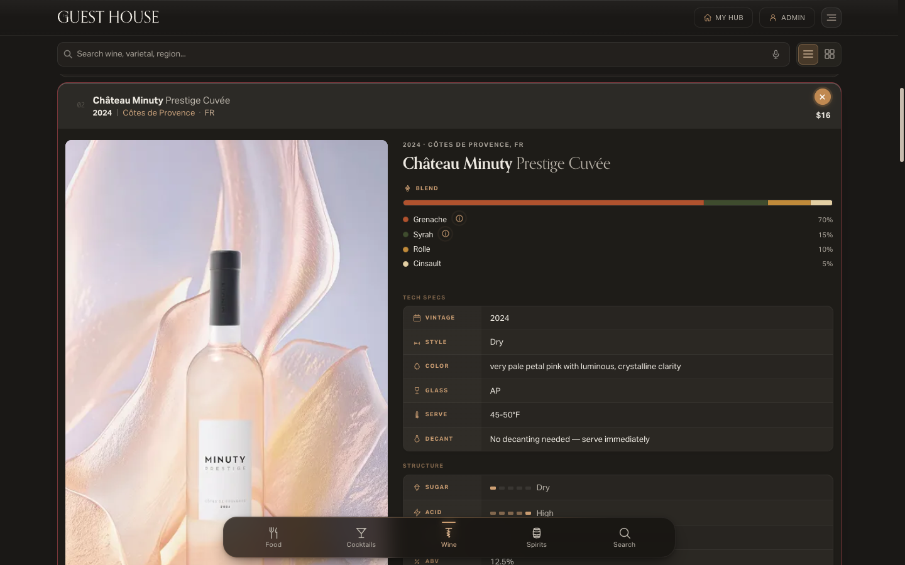This screenshot has width=905, height=565.
Task: Click the Color droplet icon
Action: [x=417, y=366]
